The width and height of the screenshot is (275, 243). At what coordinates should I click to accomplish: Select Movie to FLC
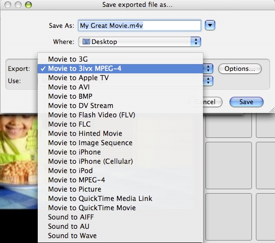point(120,124)
